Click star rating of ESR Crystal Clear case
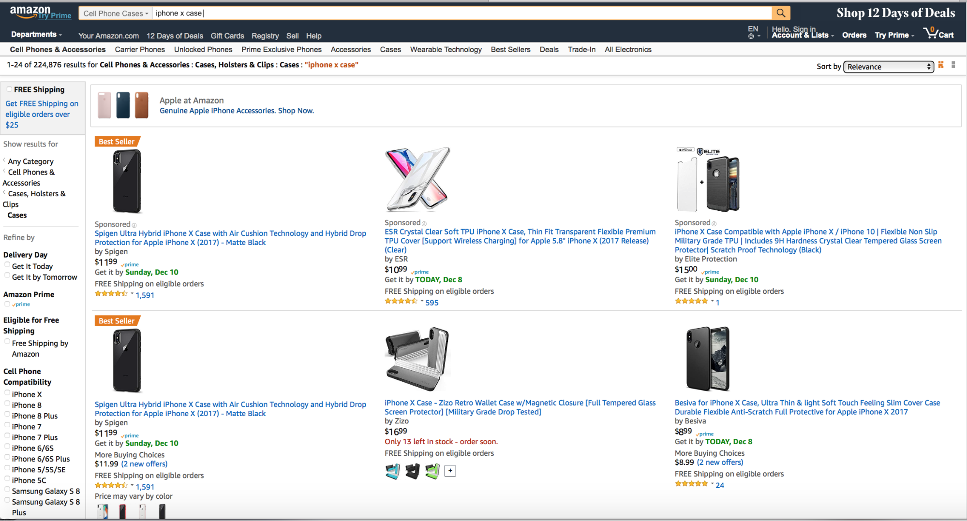Viewport: 967px width, 521px height. click(401, 301)
